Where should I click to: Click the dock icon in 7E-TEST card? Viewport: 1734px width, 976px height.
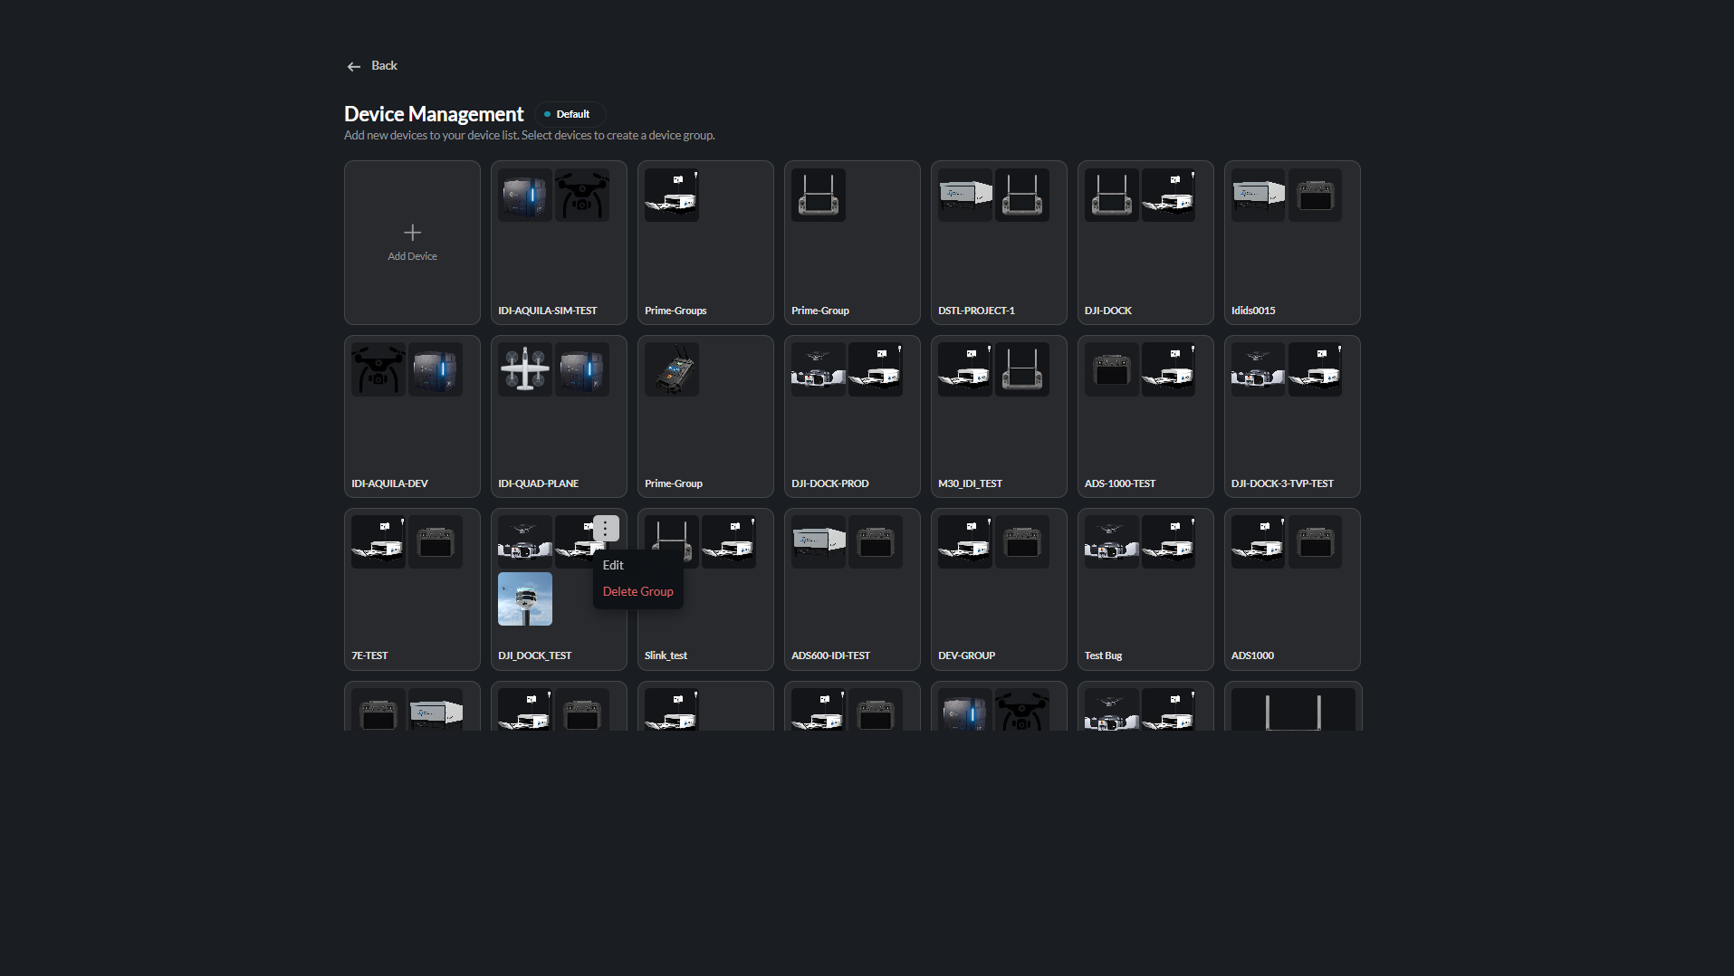(378, 541)
